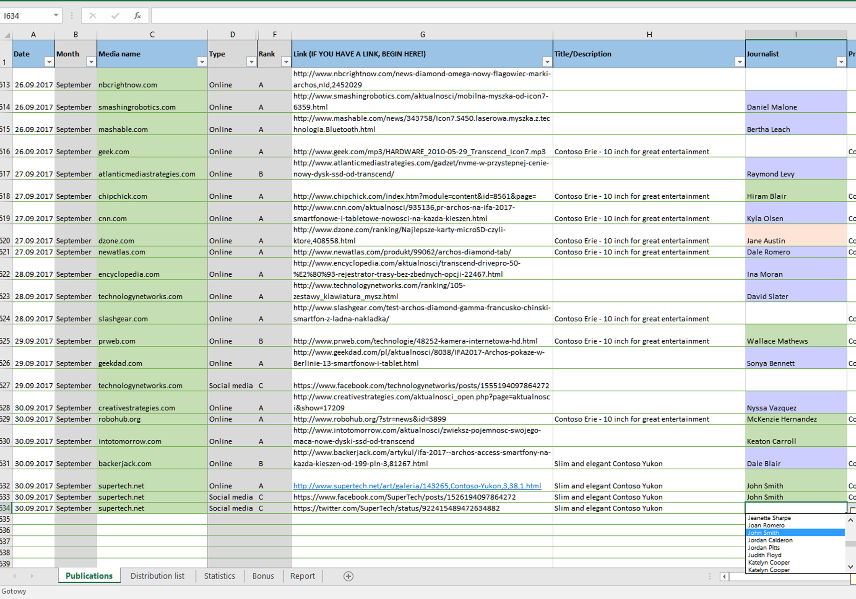Expand the Name Box dropdown arrow
Viewport: 856px width, 599px height.
click(56, 15)
